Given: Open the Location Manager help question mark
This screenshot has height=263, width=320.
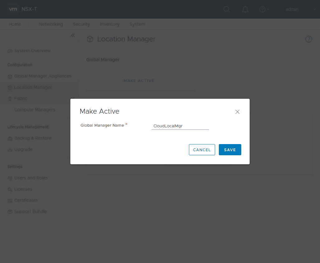Looking at the screenshot, I should pyautogui.click(x=308, y=39).
